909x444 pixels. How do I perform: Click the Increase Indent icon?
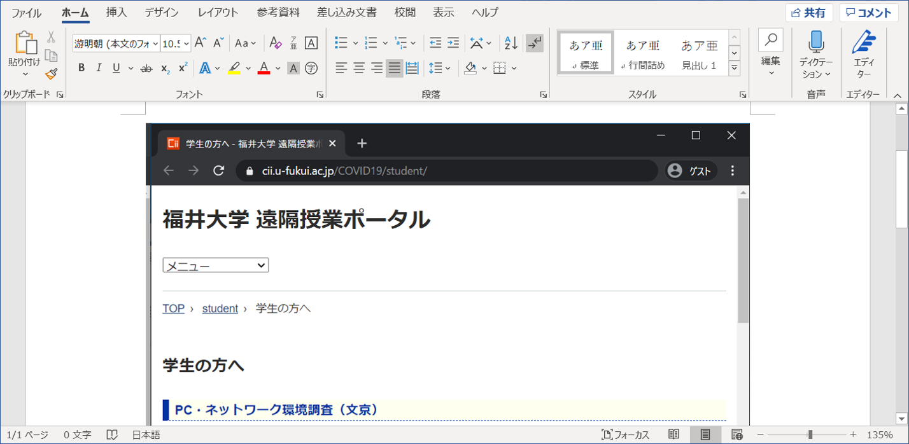pyautogui.click(x=453, y=43)
